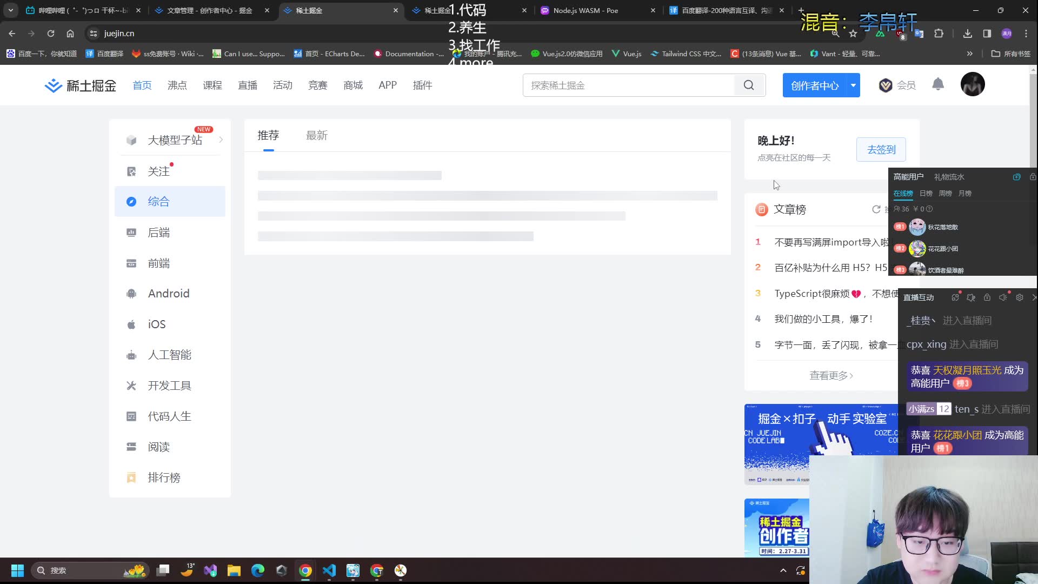
Task: Open article 不要再写满屏import导入
Action: tap(831, 242)
